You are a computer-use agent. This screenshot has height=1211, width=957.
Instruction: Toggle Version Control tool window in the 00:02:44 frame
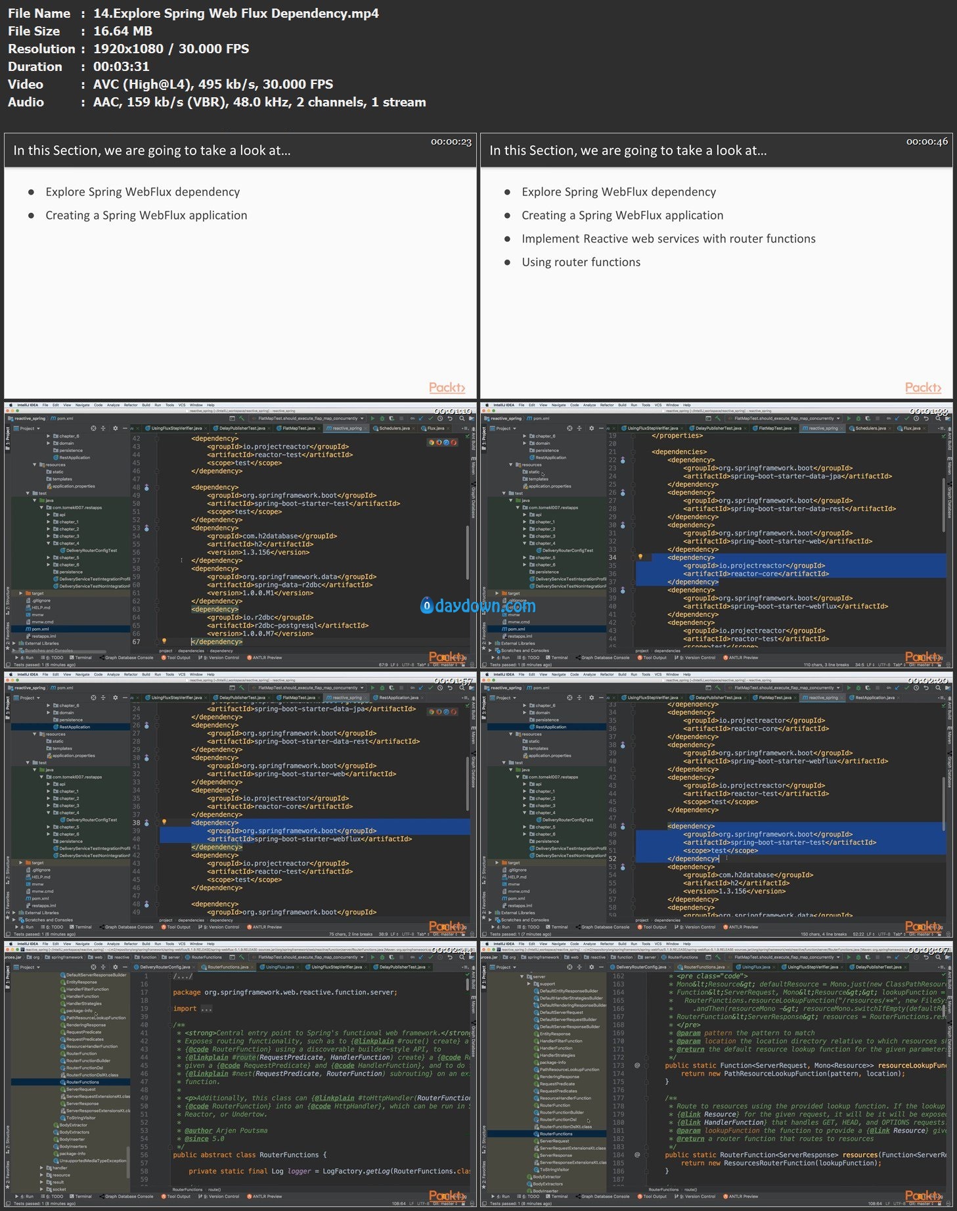coord(220,1197)
